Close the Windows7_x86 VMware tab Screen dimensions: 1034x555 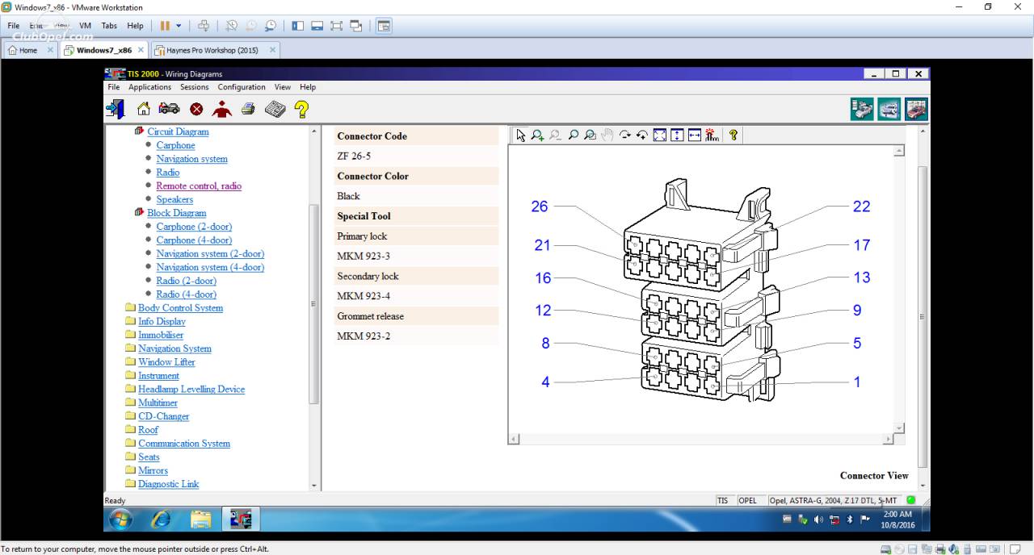[141, 50]
